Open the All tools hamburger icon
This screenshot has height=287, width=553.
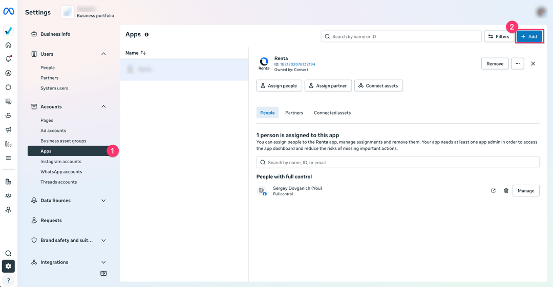pos(9,158)
